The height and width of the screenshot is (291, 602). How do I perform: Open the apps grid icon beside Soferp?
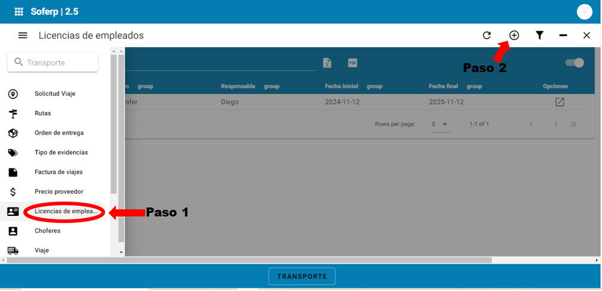[x=19, y=11]
